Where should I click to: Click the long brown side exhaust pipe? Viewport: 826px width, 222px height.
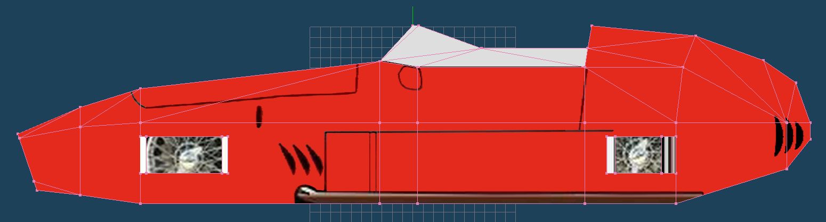[506, 196]
